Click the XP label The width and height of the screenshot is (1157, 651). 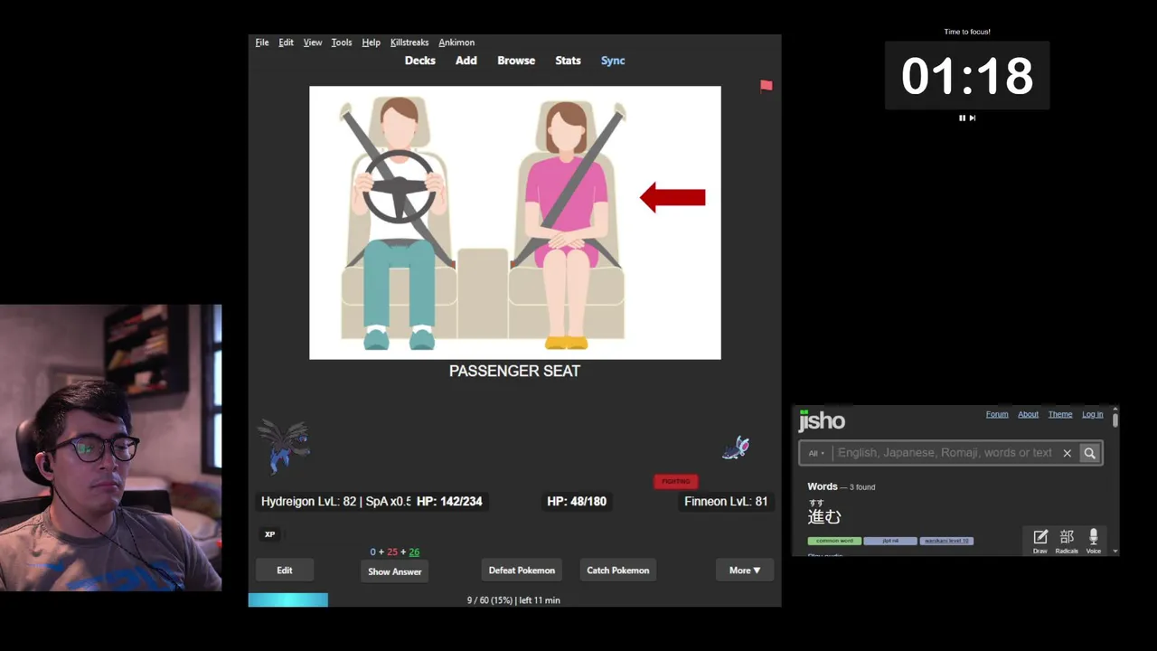(269, 534)
